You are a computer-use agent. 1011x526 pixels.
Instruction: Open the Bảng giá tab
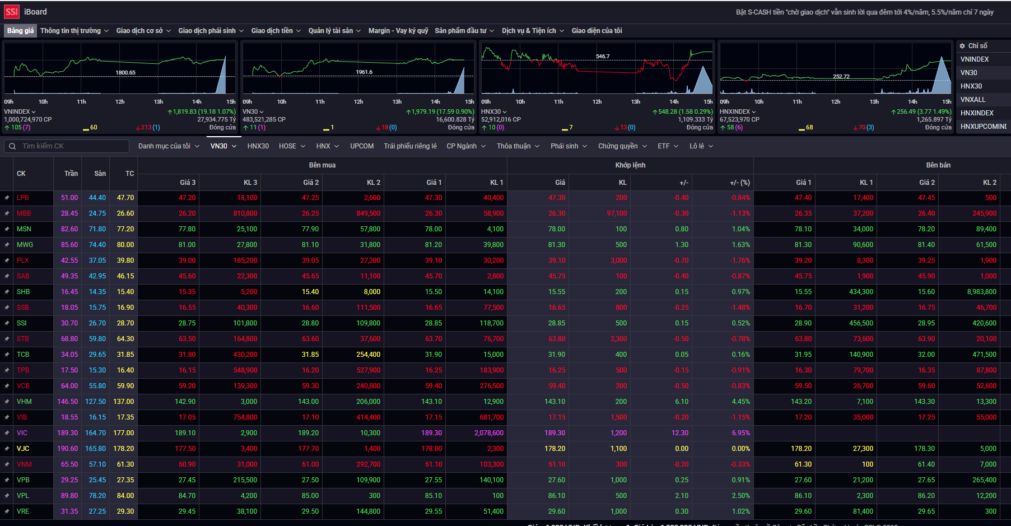click(20, 31)
